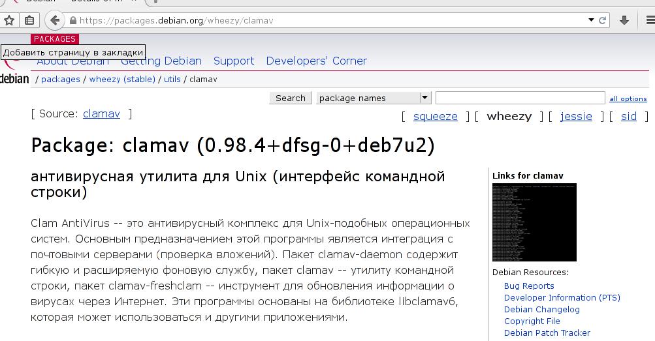Click the red PACKAGES label
Screen dimensions: 655x341
(x=55, y=38)
